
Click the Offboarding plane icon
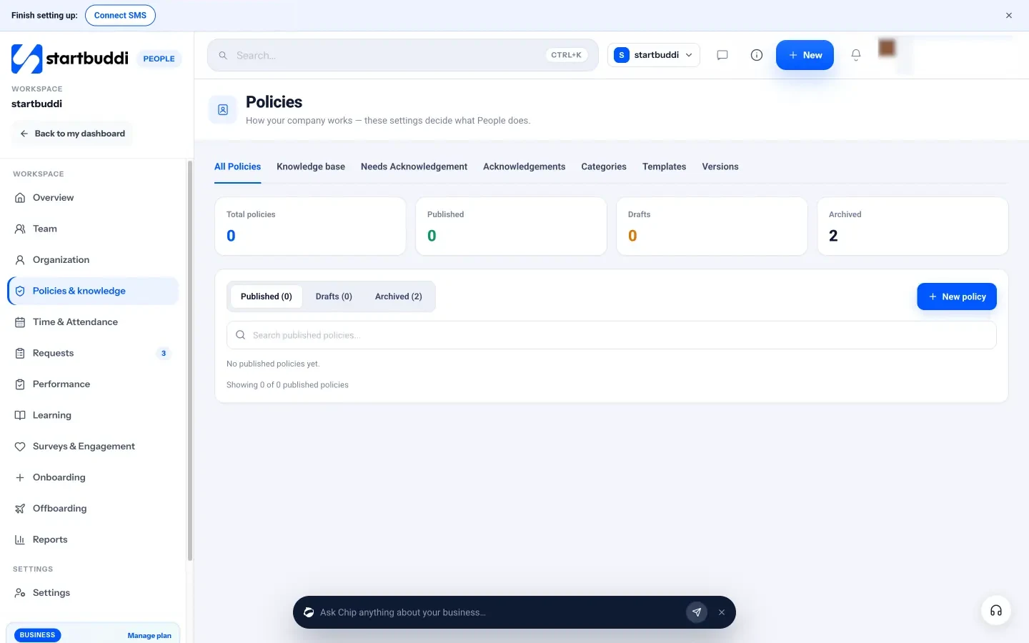(x=20, y=509)
